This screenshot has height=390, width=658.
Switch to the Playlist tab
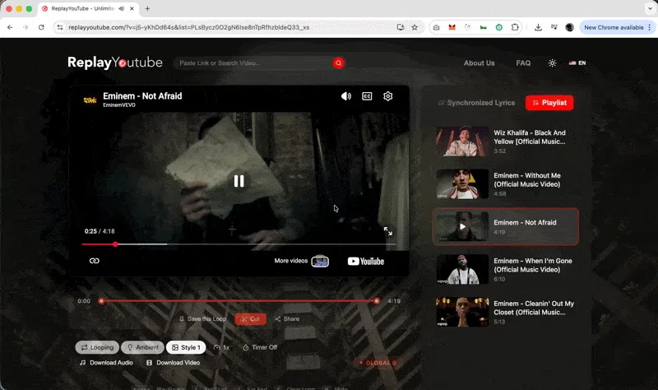point(549,103)
